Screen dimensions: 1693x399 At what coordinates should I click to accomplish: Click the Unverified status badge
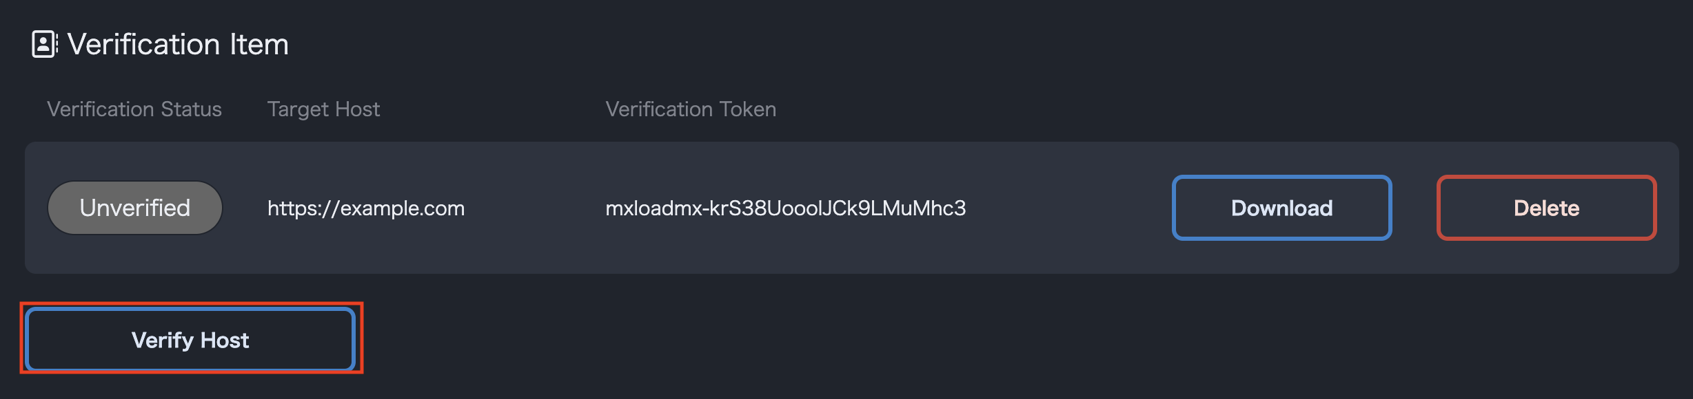(135, 208)
